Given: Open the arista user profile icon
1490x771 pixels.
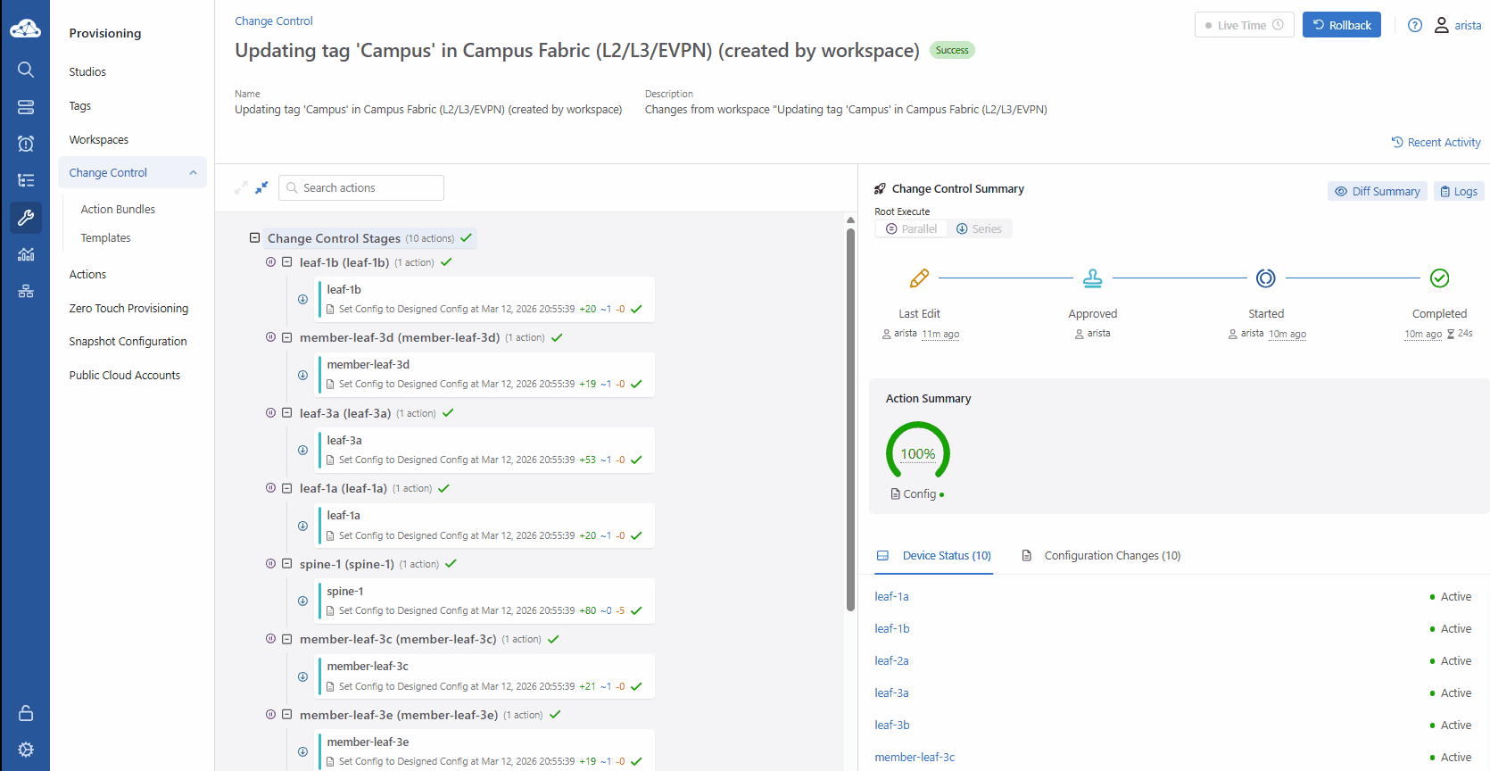Looking at the screenshot, I should click(x=1442, y=25).
